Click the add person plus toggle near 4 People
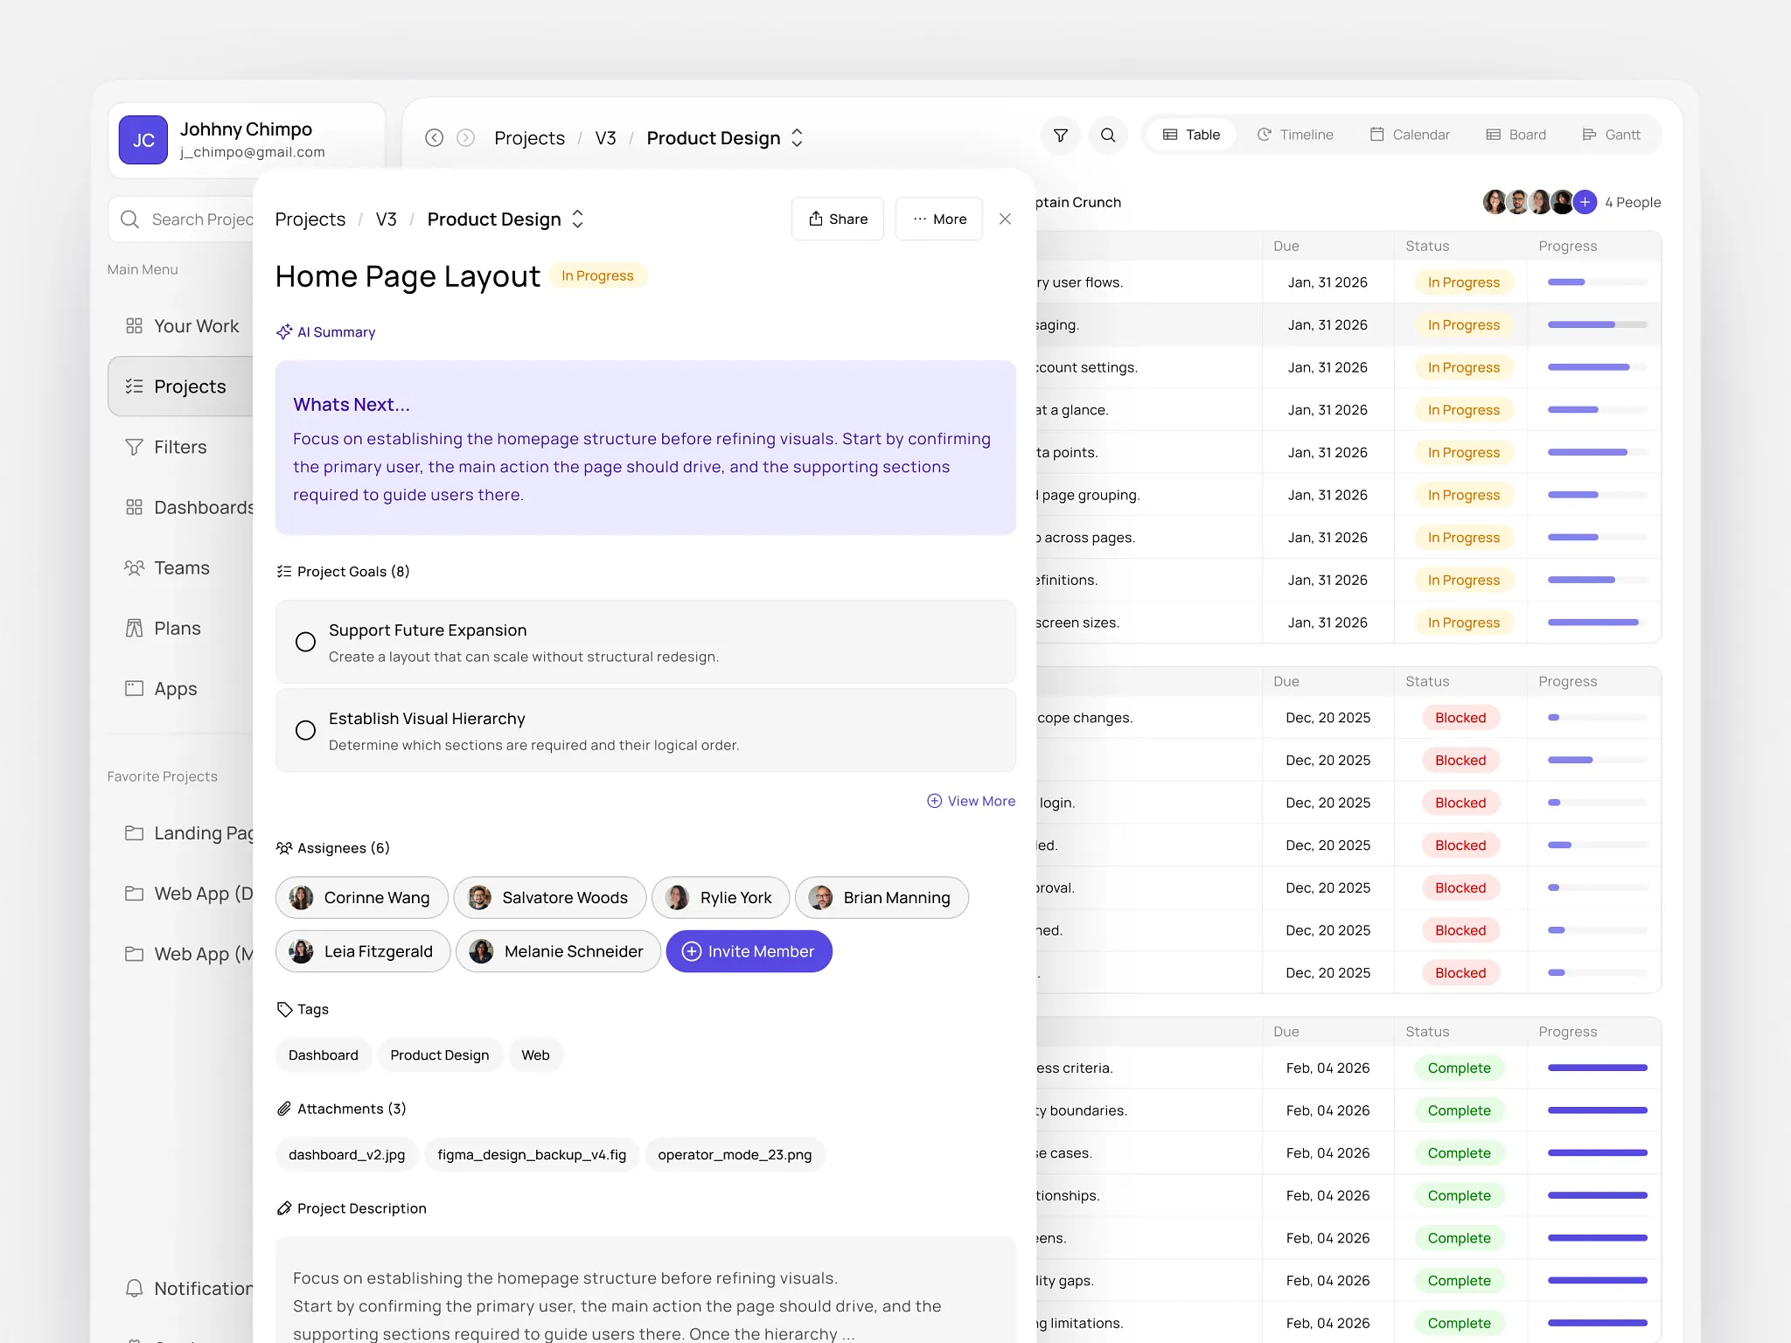 click(1584, 202)
